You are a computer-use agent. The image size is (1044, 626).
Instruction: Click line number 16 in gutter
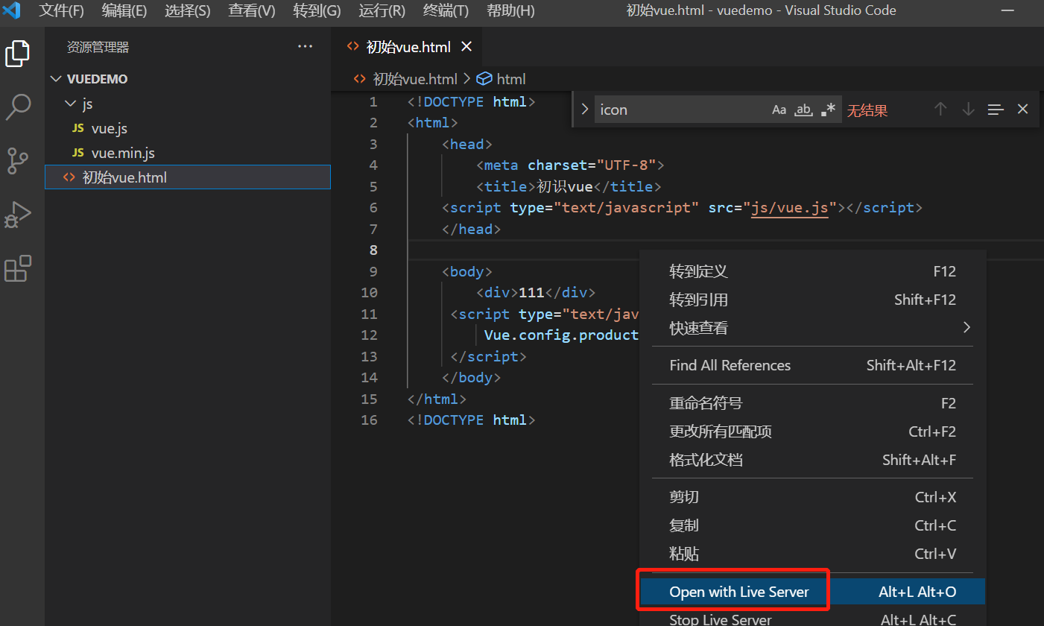pos(369,420)
